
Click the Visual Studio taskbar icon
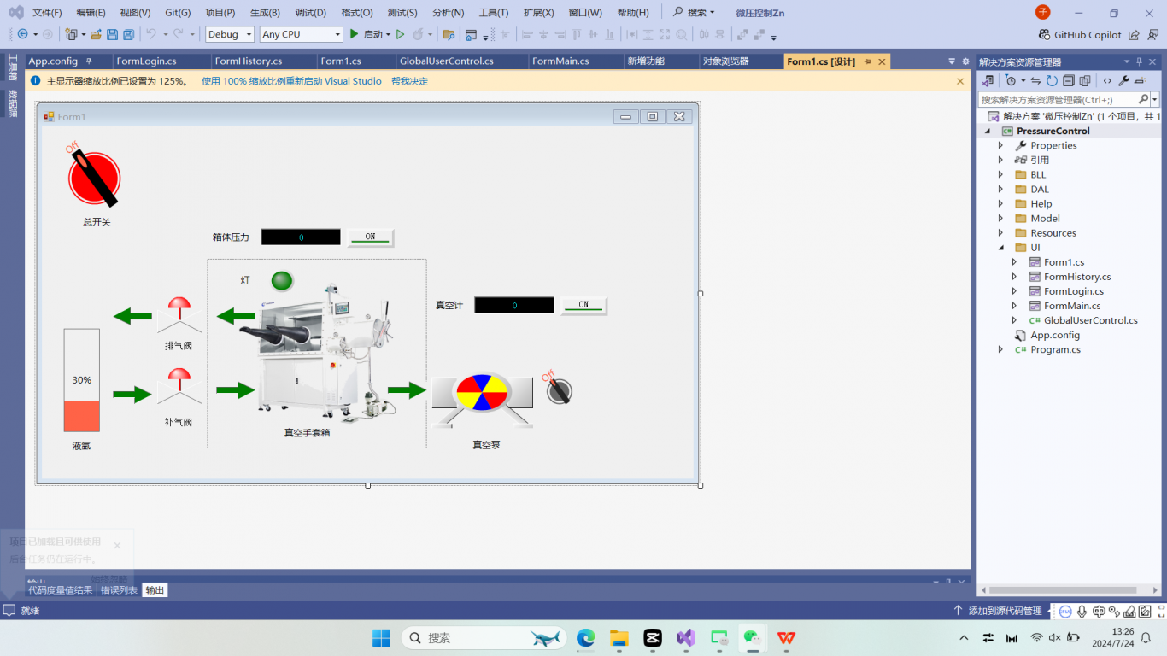coord(686,637)
